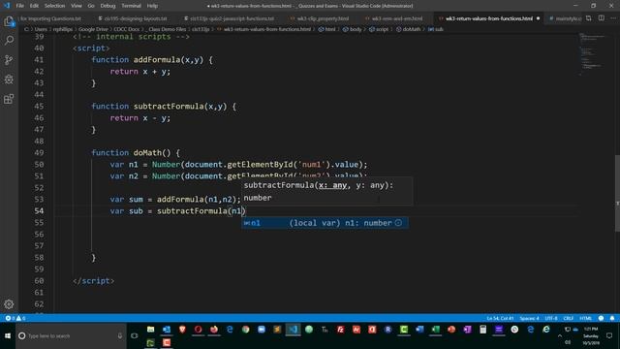
Task: Change the CRLF line ending setting
Action: [x=569, y=318]
